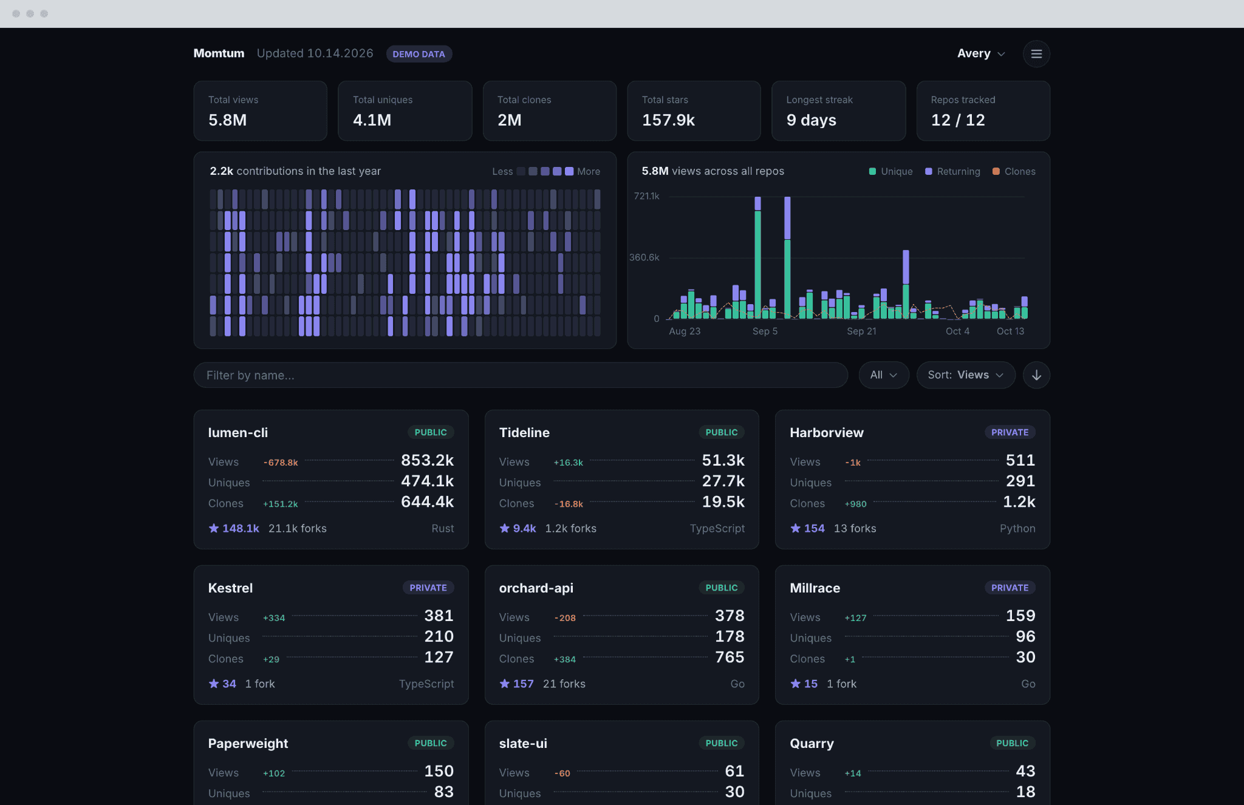
Task: Click the PRIVATE badge on Kestrel
Action: coord(428,588)
